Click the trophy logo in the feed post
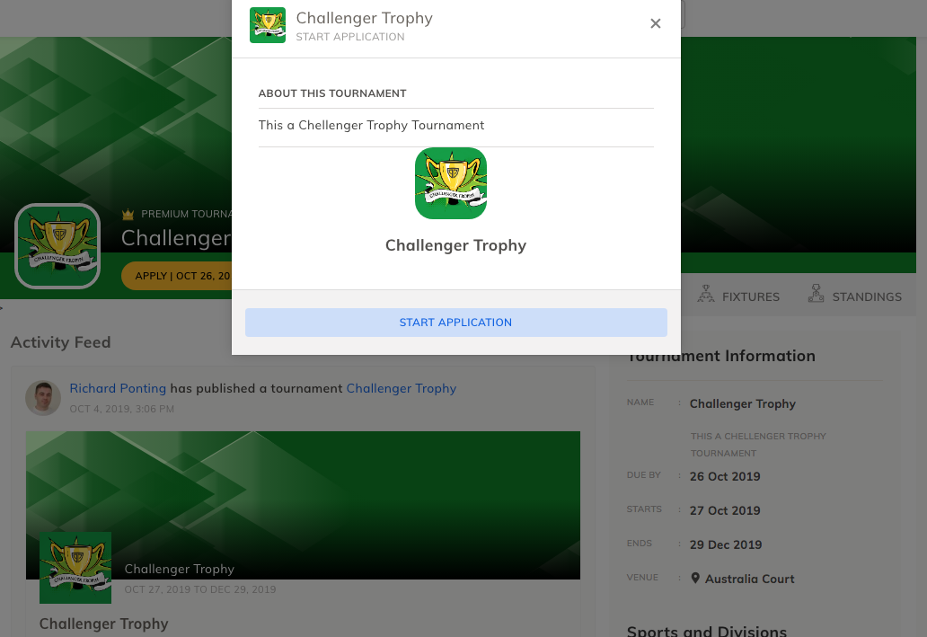 (x=75, y=568)
